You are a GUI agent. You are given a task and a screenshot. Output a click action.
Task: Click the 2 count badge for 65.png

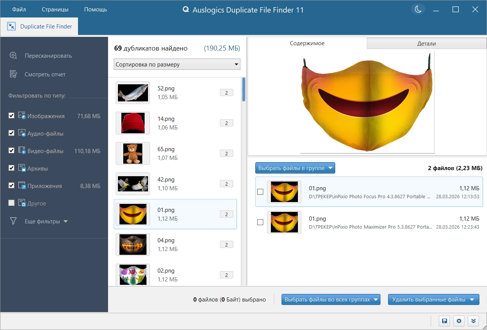[x=226, y=153]
